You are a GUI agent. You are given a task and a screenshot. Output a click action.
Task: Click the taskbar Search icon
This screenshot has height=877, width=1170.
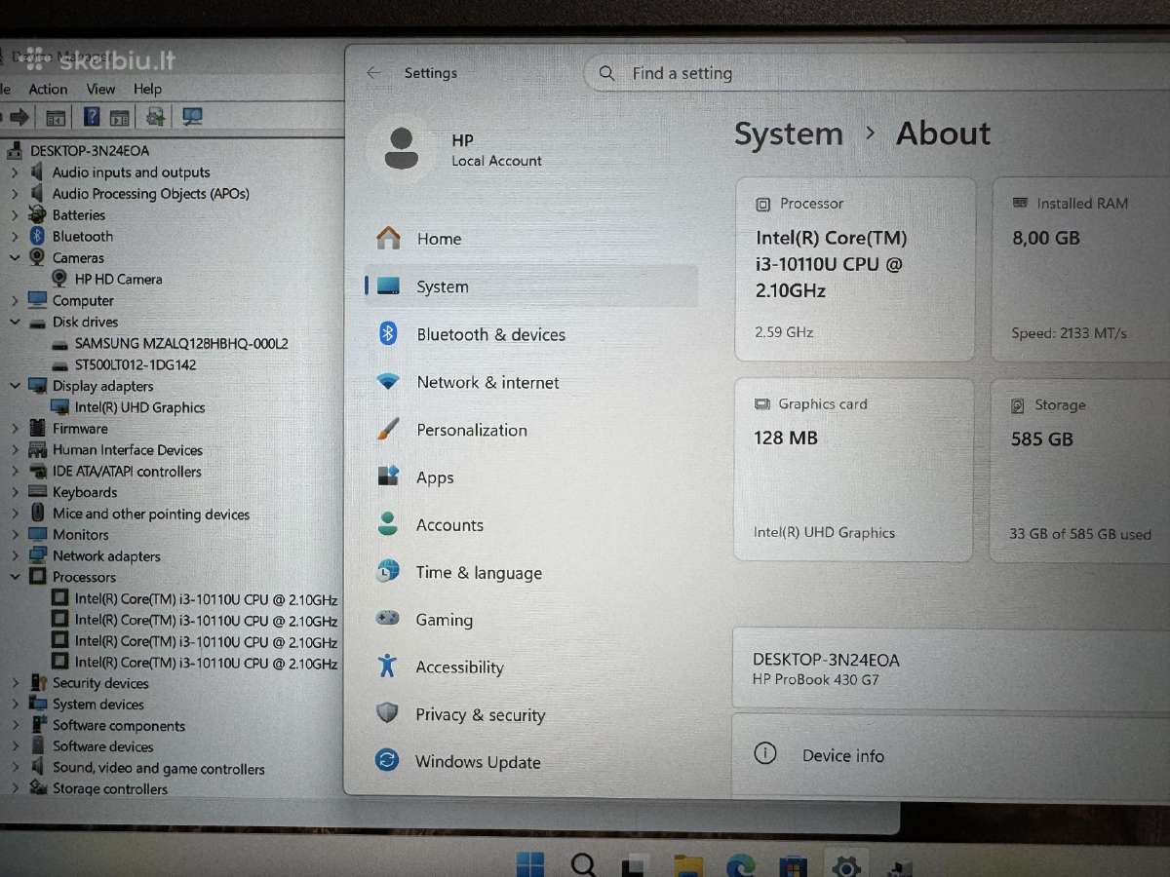583,865
